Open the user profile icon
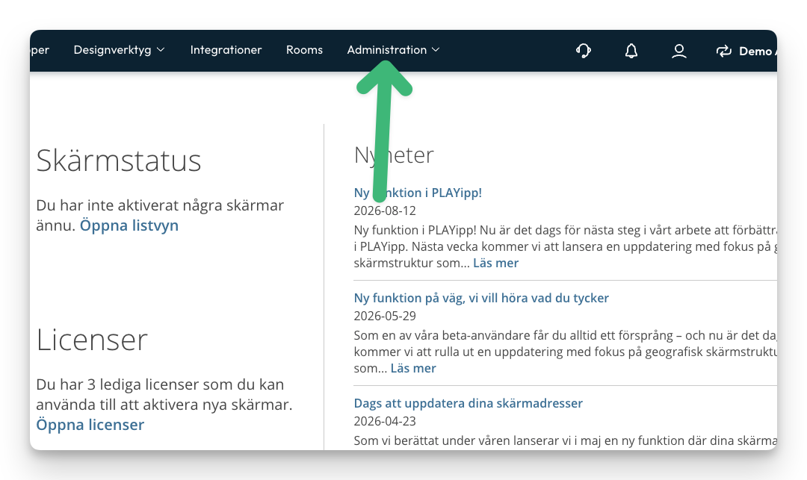 pos(678,50)
